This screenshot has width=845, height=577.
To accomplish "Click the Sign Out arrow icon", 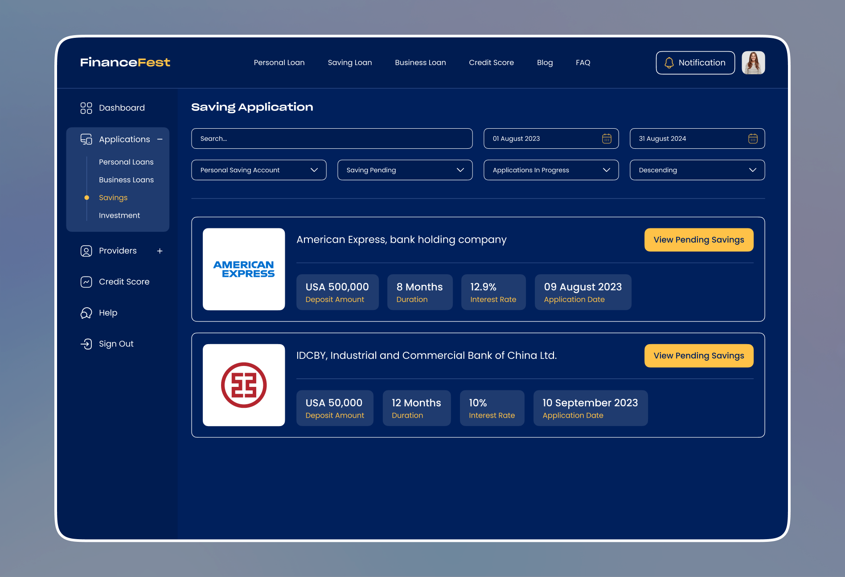I will [x=86, y=344].
